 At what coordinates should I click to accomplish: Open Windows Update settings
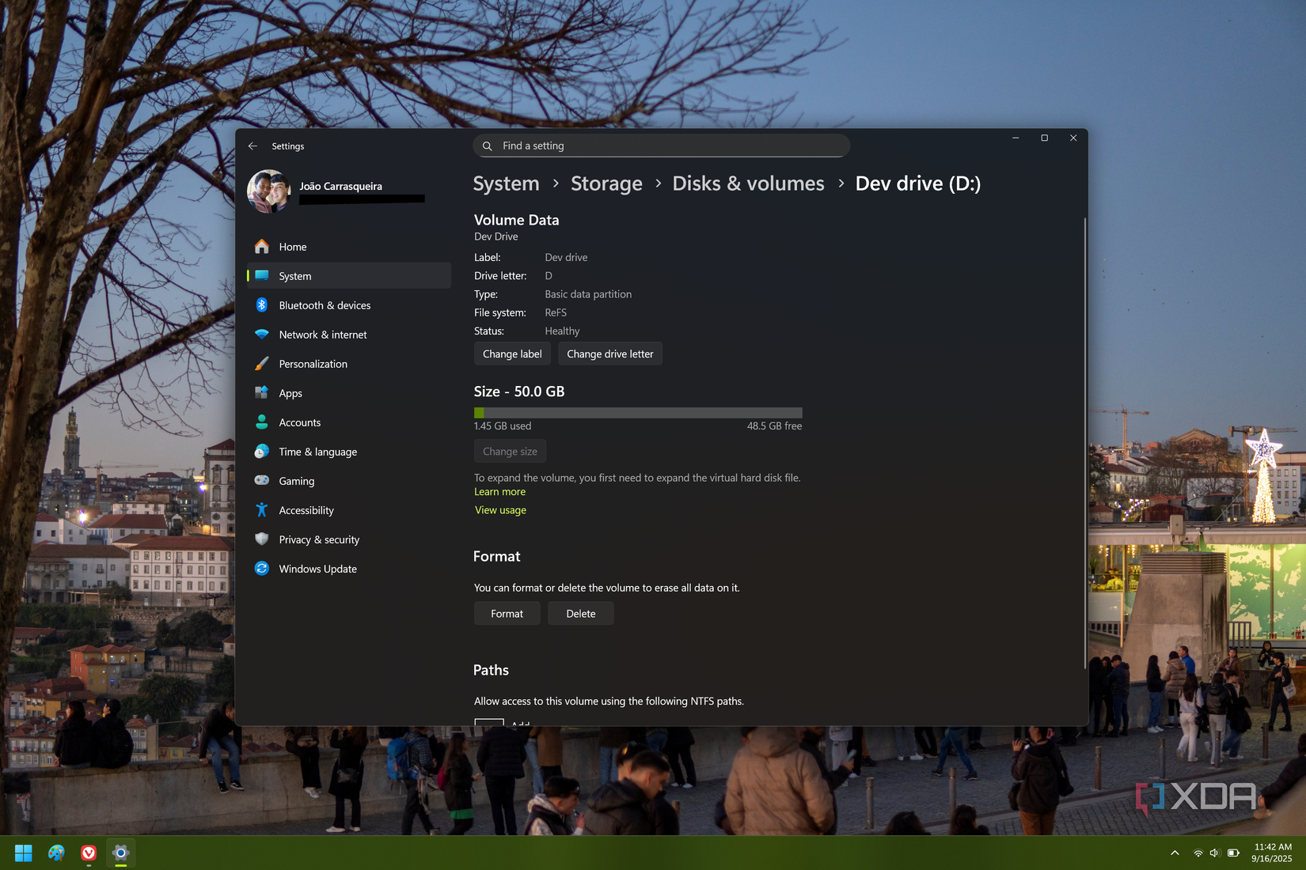point(317,568)
